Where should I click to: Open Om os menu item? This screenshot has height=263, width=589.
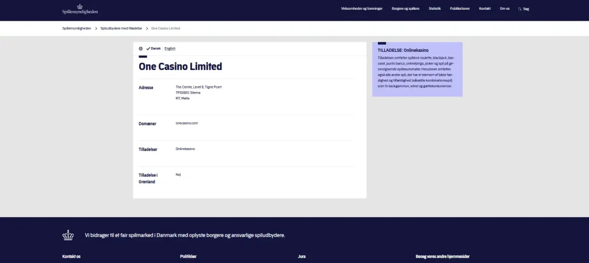click(x=504, y=9)
